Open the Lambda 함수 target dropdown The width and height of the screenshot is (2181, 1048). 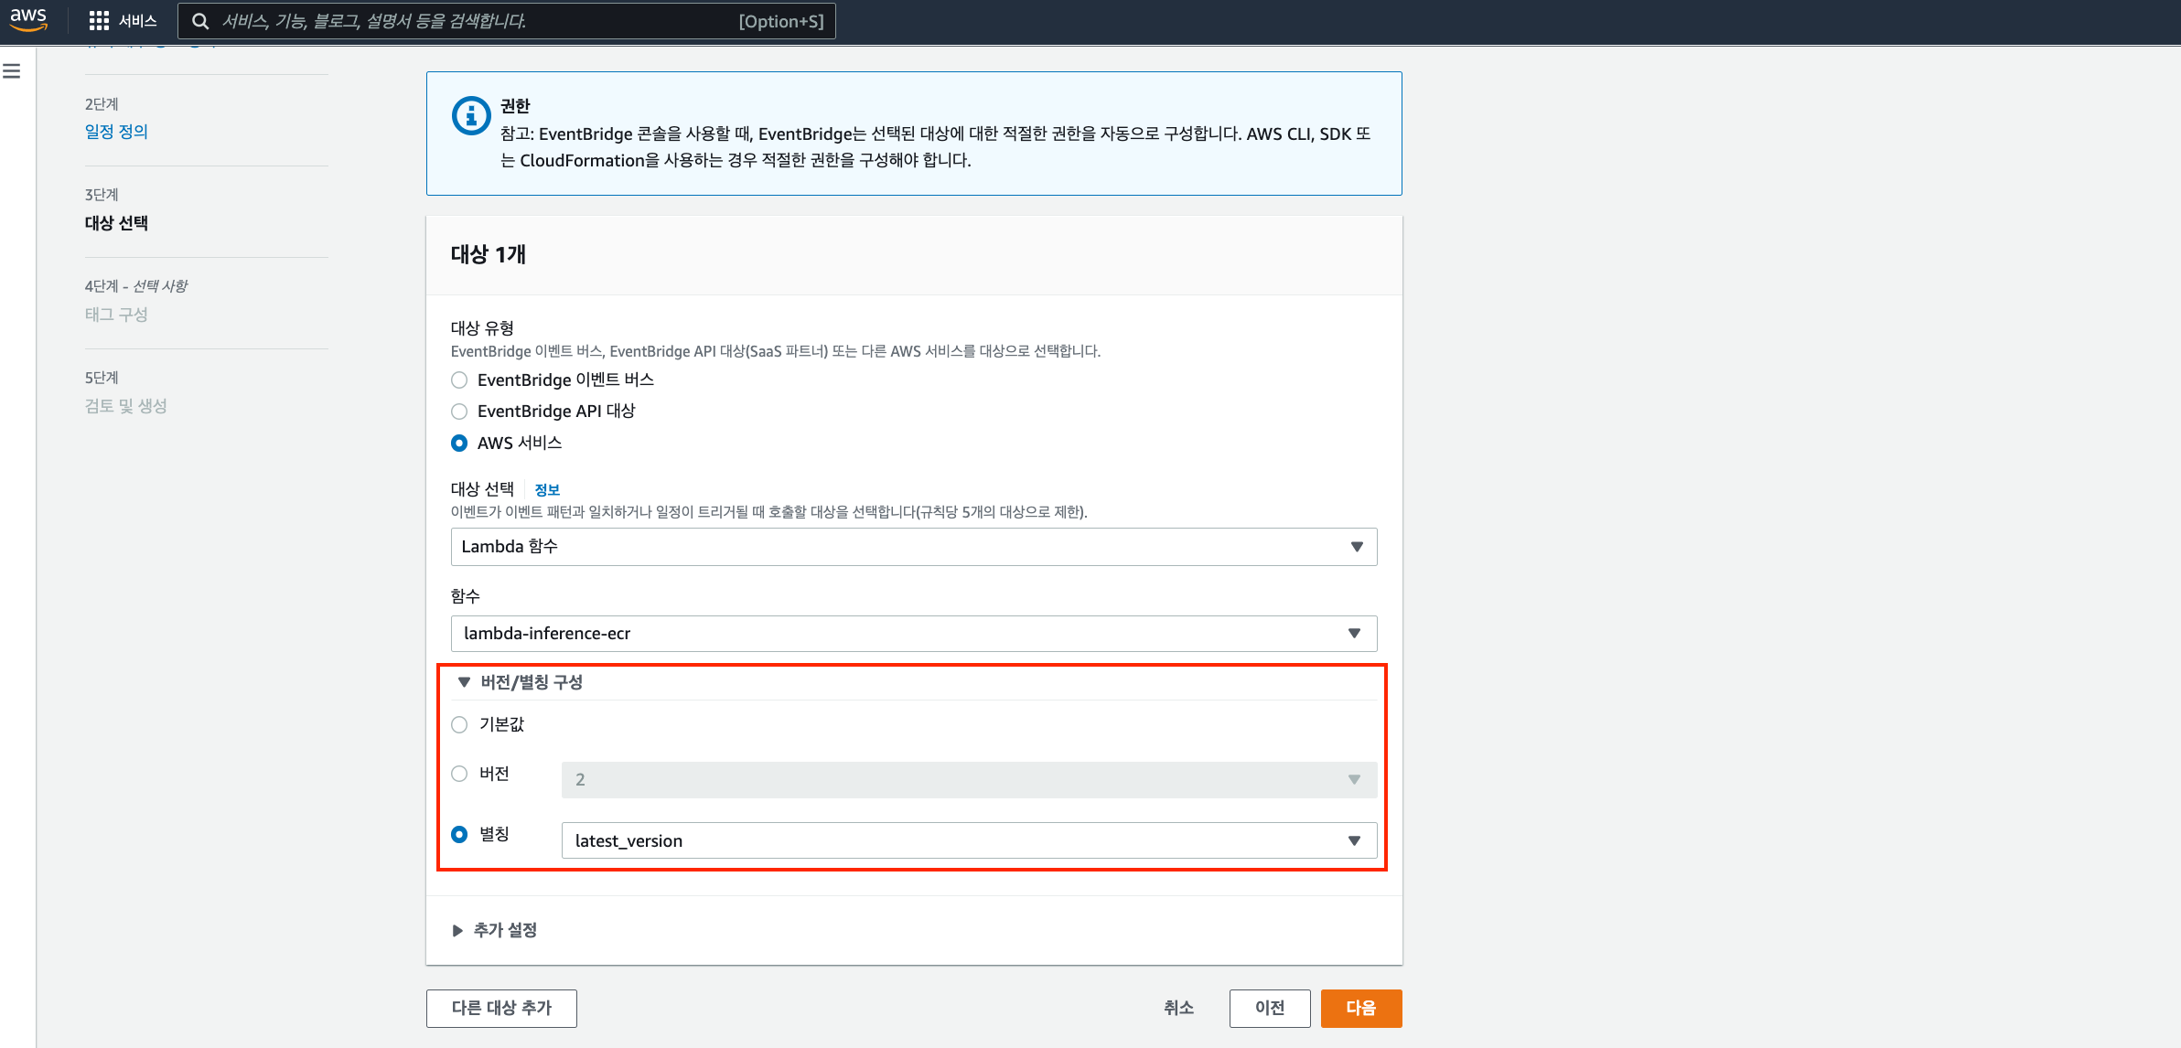(913, 547)
